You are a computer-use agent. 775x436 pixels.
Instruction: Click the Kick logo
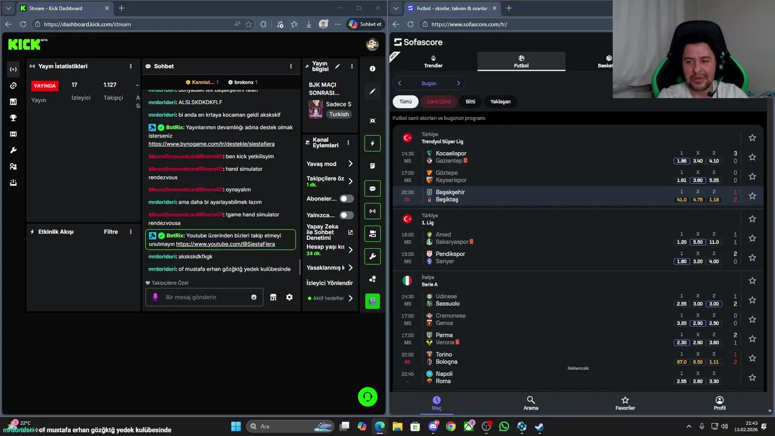point(27,44)
